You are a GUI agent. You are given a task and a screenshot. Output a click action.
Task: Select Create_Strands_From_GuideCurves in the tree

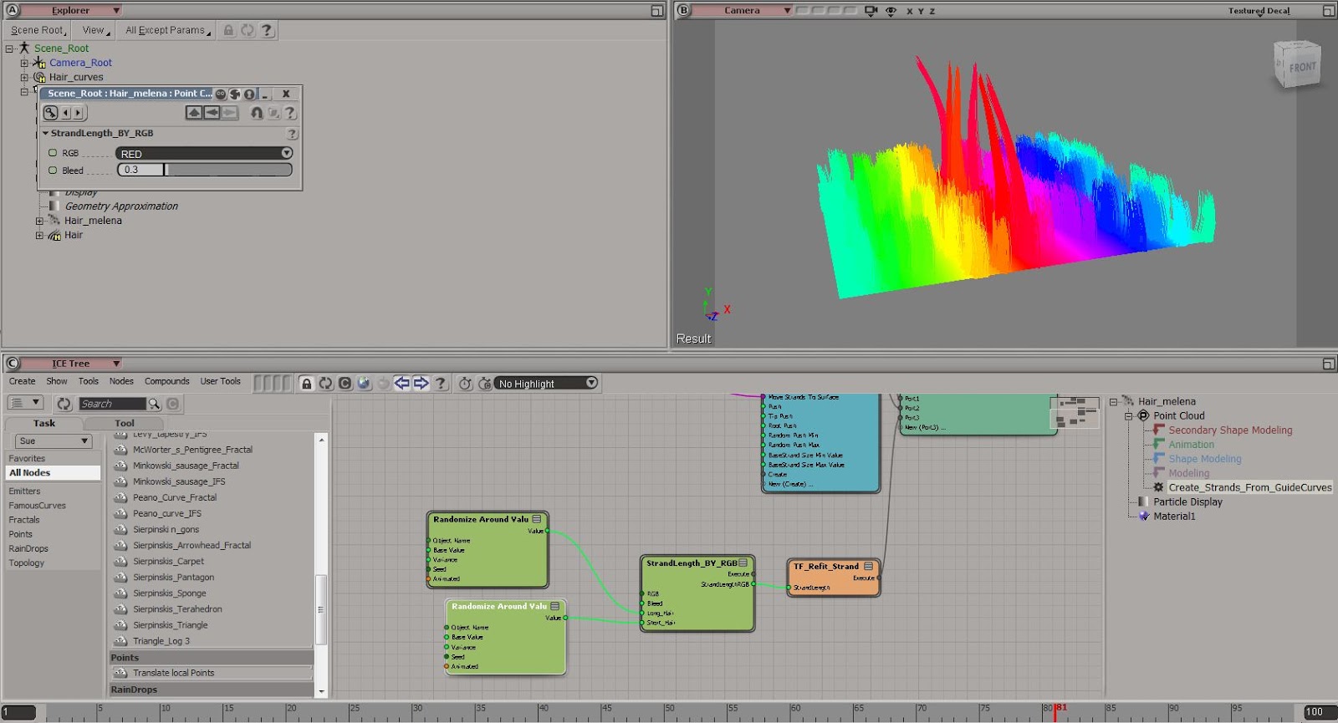(x=1249, y=487)
